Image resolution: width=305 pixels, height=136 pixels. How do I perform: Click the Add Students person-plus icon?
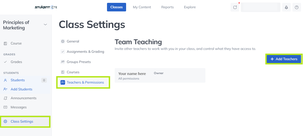5,89
